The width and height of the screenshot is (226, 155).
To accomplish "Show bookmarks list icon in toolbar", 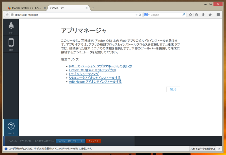I will point(196,15).
